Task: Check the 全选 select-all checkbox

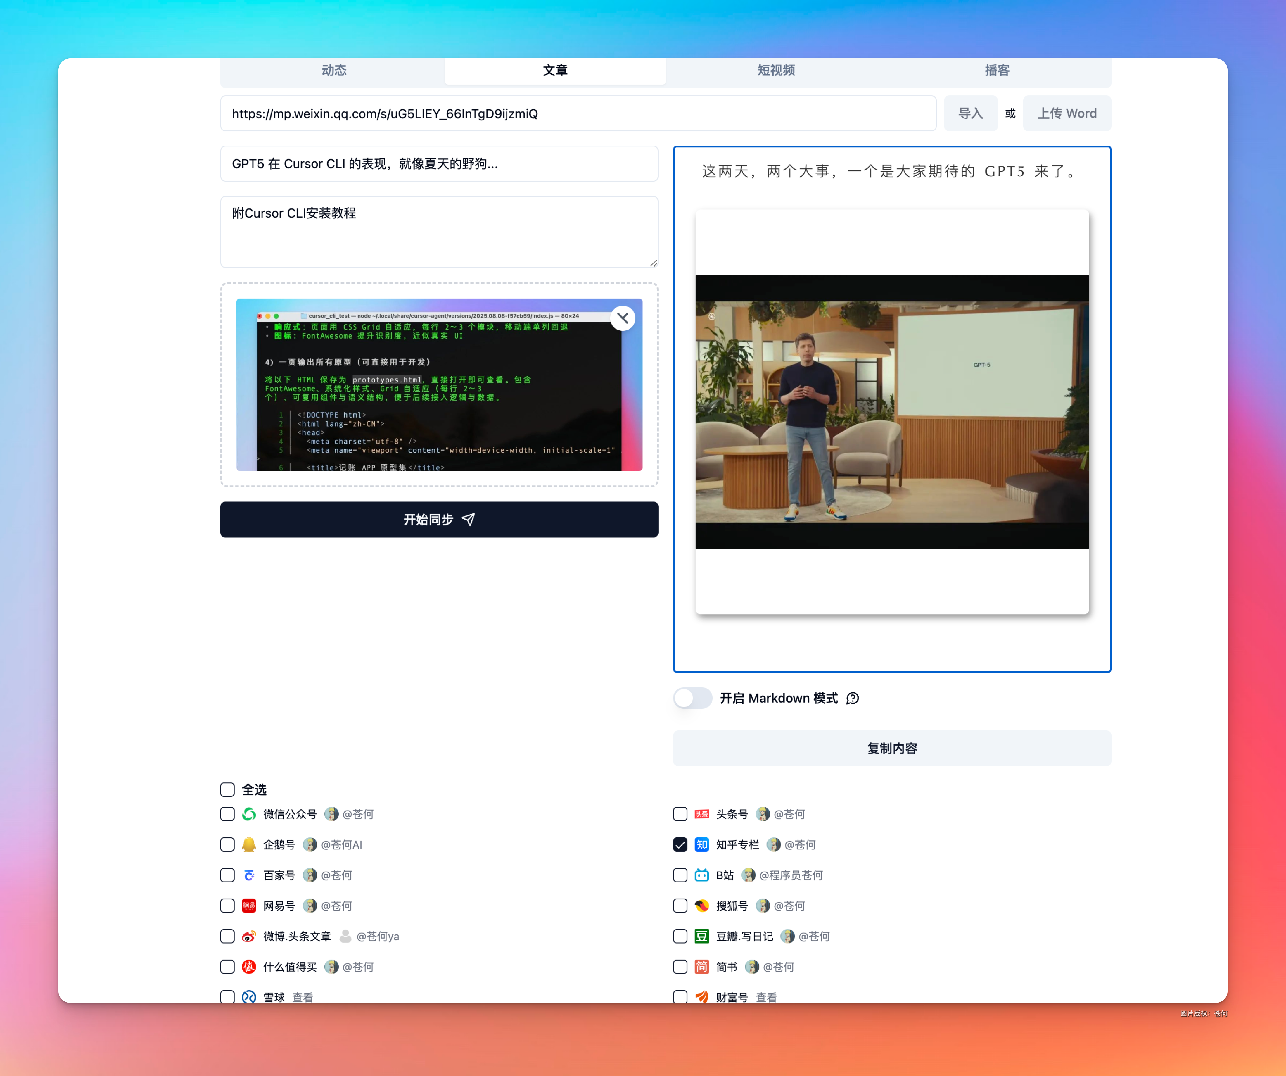Action: click(227, 789)
